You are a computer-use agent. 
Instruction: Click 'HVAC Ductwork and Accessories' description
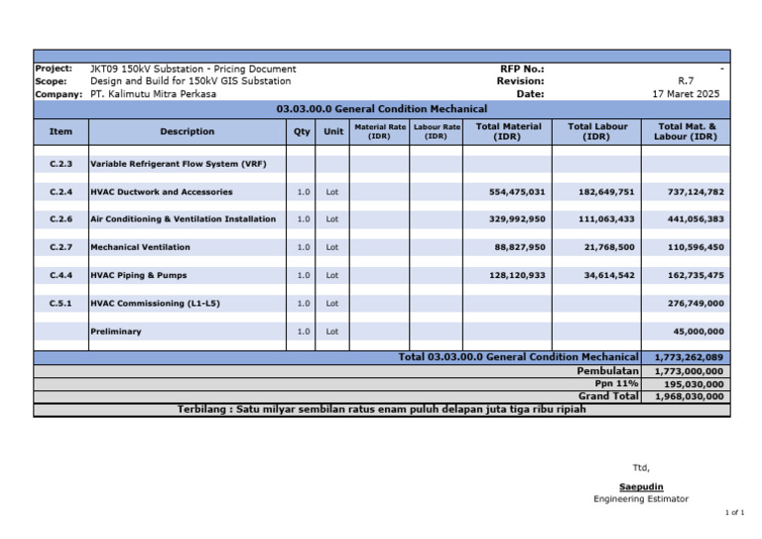(x=162, y=192)
